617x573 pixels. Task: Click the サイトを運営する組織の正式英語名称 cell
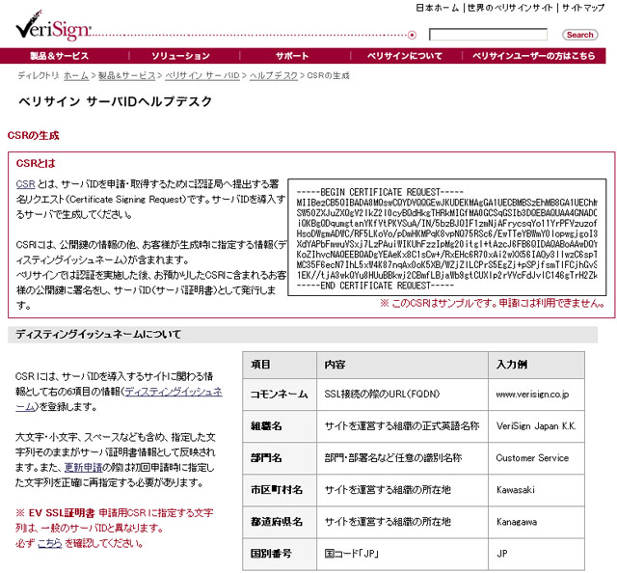(x=403, y=426)
